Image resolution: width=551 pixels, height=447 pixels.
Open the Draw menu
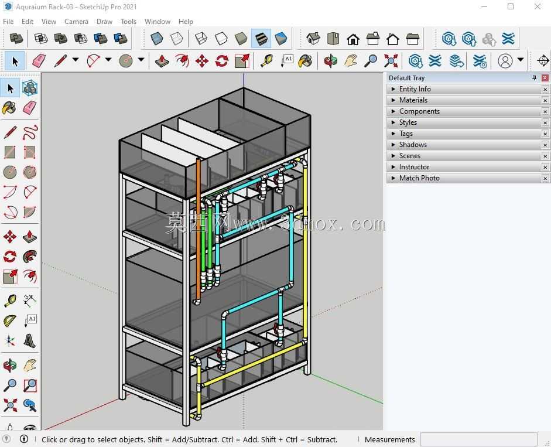[x=104, y=22]
